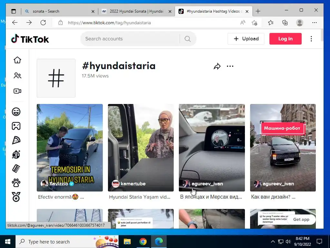Click the address bar URL
330x248 pixels.
pos(109,23)
